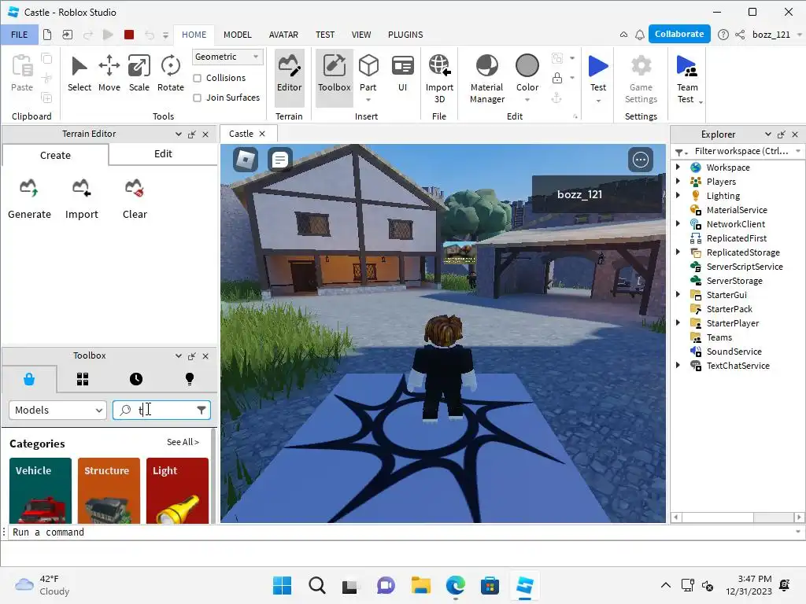Open the Geometric mode dropdown
The image size is (806, 604).
coord(227,57)
